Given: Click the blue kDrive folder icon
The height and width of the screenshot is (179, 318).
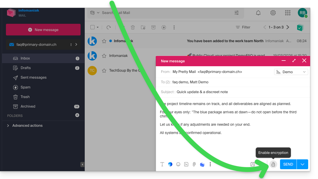Looking at the screenshot, I should coord(202,165).
